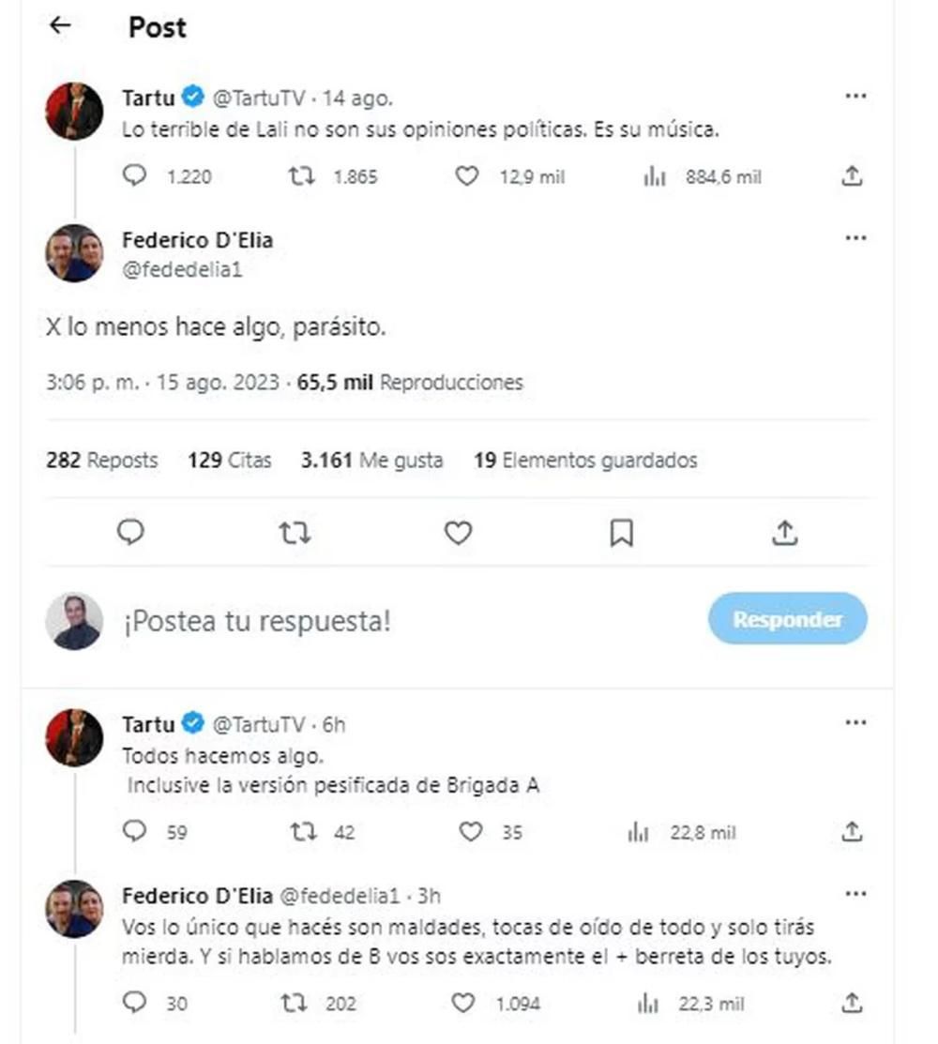This screenshot has height=1044, width=938.
Task: Open the 129 Citas list
Action: coord(229,461)
